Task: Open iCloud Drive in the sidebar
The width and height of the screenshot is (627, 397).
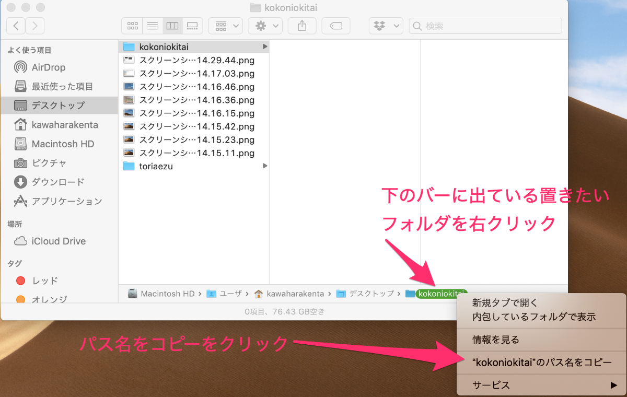Action: [59, 241]
